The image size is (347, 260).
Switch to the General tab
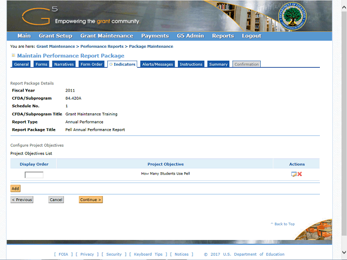pos(21,64)
